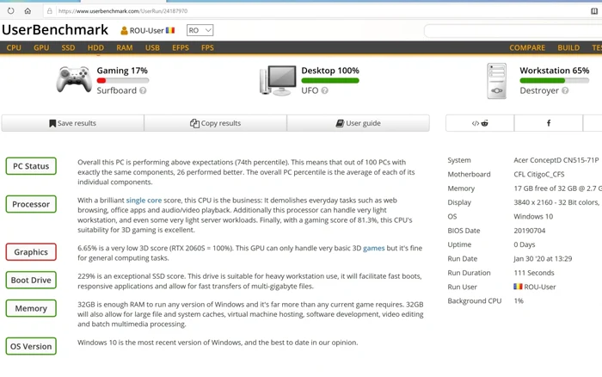This screenshot has width=602, height=377.
Task: Open the SSD menu tab
Action: [x=68, y=47]
